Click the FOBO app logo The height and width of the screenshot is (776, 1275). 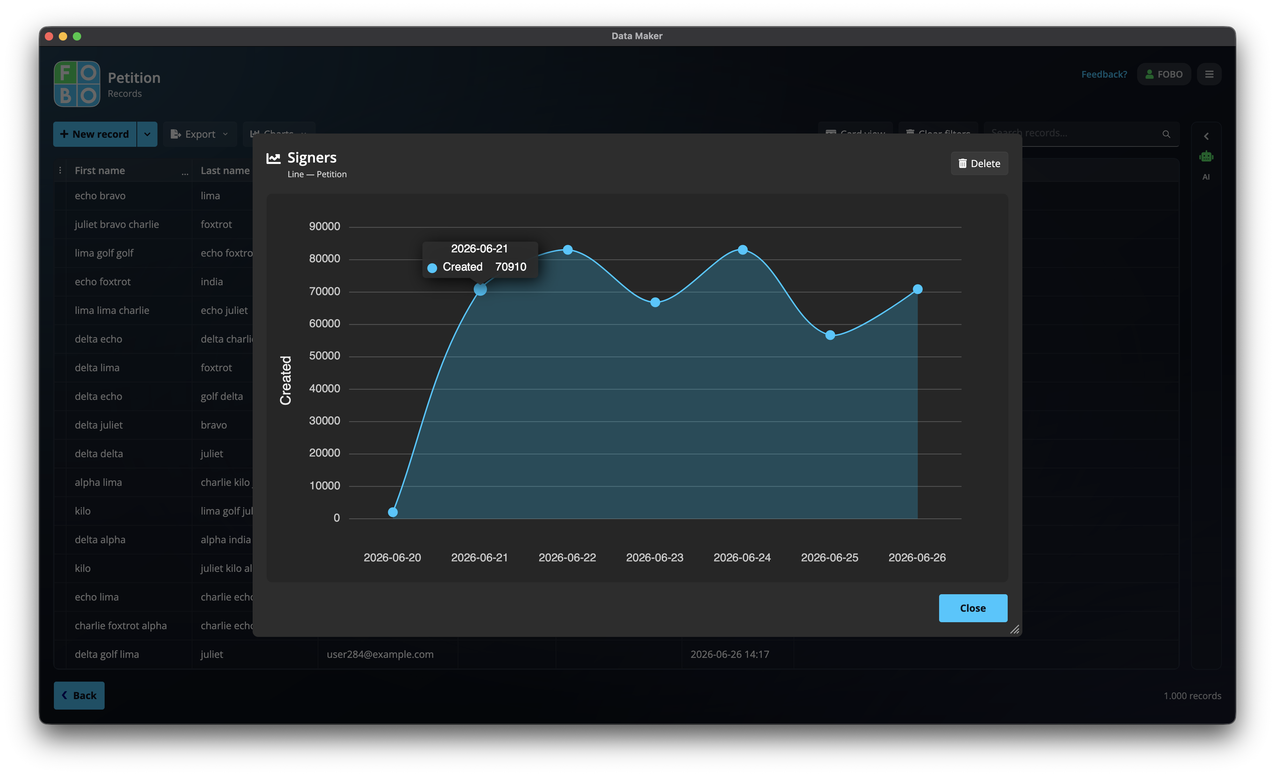pos(77,84)
